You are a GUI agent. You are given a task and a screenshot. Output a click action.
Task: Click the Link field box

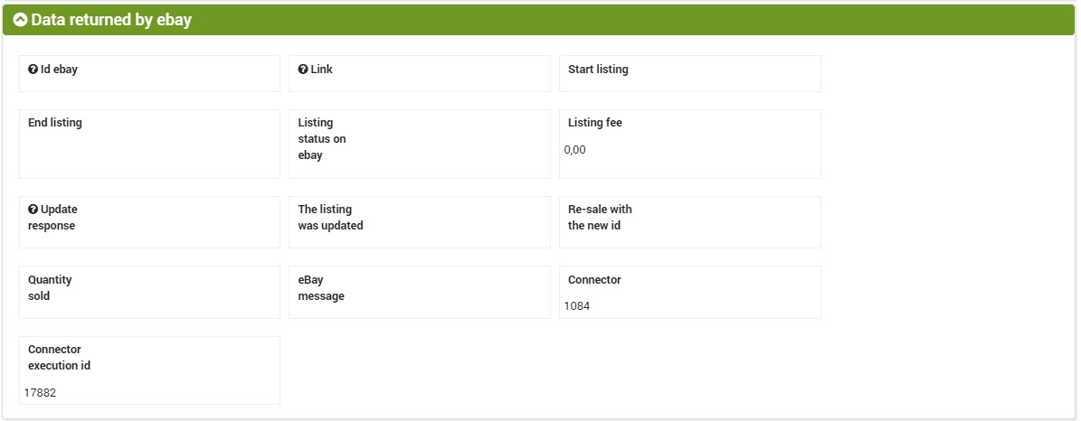[419, 73]
